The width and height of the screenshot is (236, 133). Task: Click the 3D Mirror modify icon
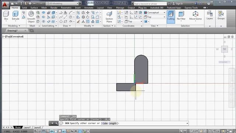tap(78, 13)
